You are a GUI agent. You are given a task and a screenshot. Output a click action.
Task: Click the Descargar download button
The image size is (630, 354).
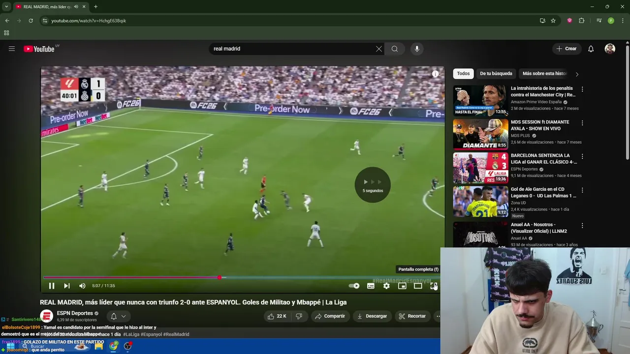pos(372,316)
